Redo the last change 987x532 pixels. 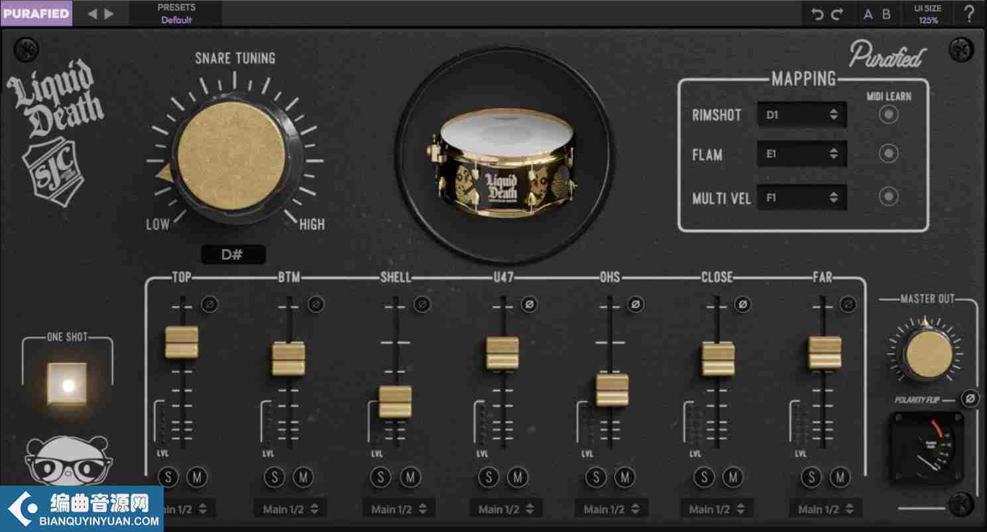point(837,14)
